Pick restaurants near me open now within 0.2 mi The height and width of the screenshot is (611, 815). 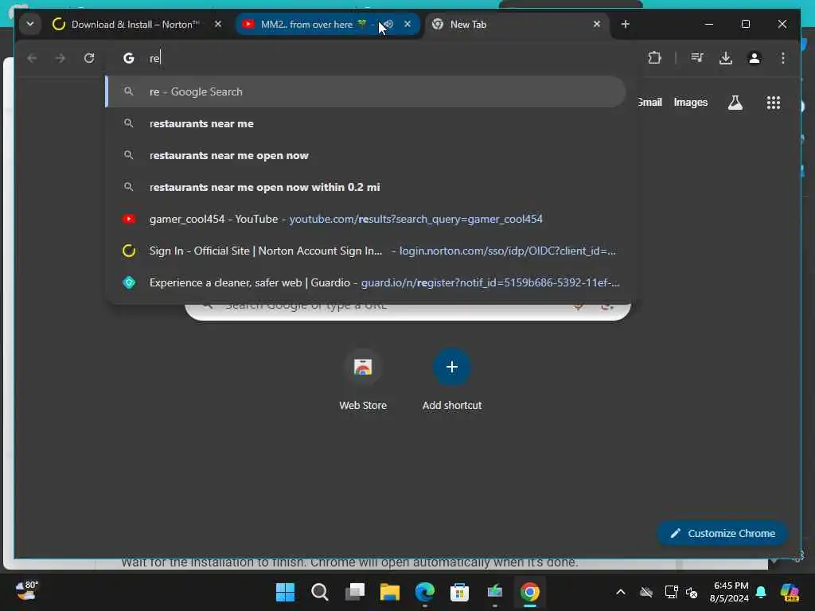(x=365, y=187)
